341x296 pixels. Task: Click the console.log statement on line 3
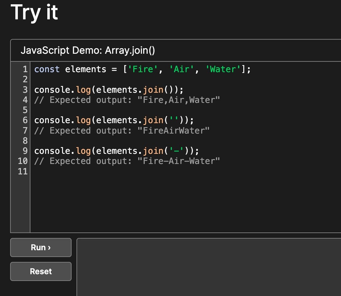click(61, 89)
